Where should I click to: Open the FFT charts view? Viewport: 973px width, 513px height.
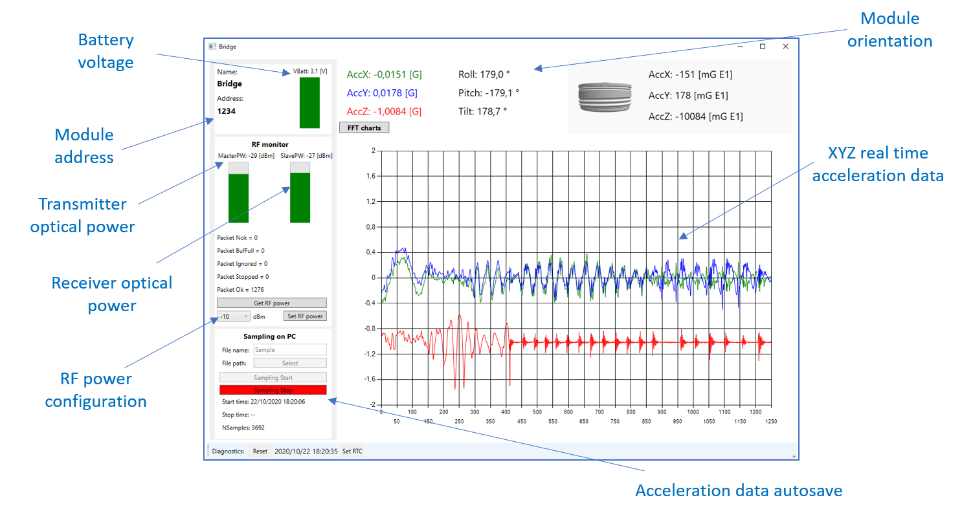(x=364, y=128)
